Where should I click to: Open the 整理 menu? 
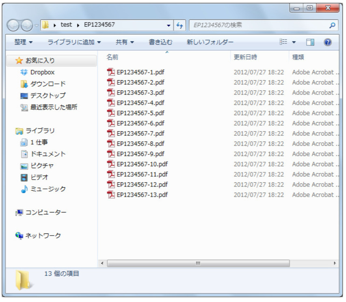click(x=24, y=42)
